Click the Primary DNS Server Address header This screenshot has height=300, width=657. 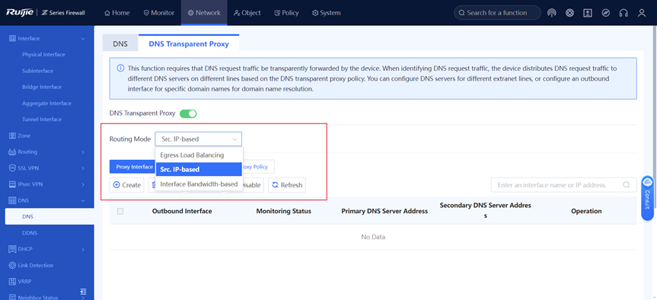tap(384, 211)
